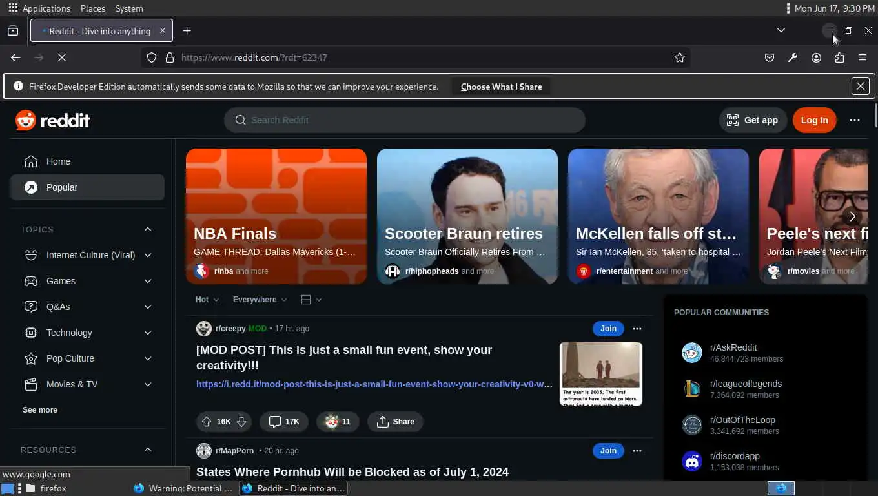This screenshot has height=496, width=878.
Task: Advance trending carousel with next arrow
Action: pos(852,216)
